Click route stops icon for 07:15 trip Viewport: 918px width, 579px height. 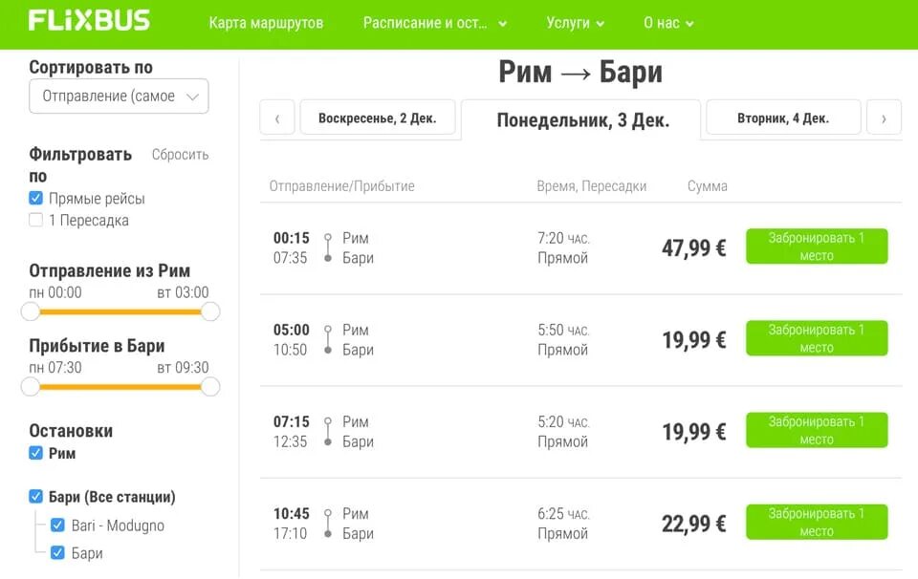328,431
